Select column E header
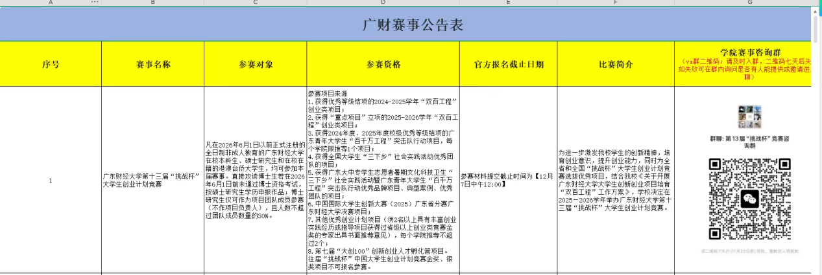822x275 pixels. point(508,3)
